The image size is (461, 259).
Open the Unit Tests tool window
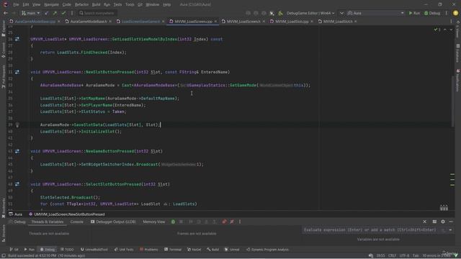(x=124, y=250)
